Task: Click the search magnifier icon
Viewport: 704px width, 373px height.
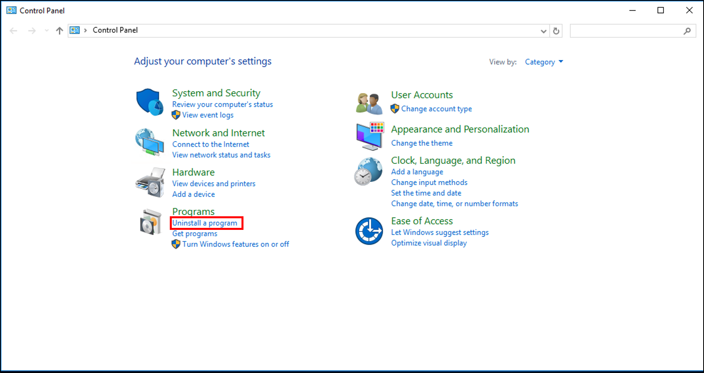Action: click(x=688, y=30)
